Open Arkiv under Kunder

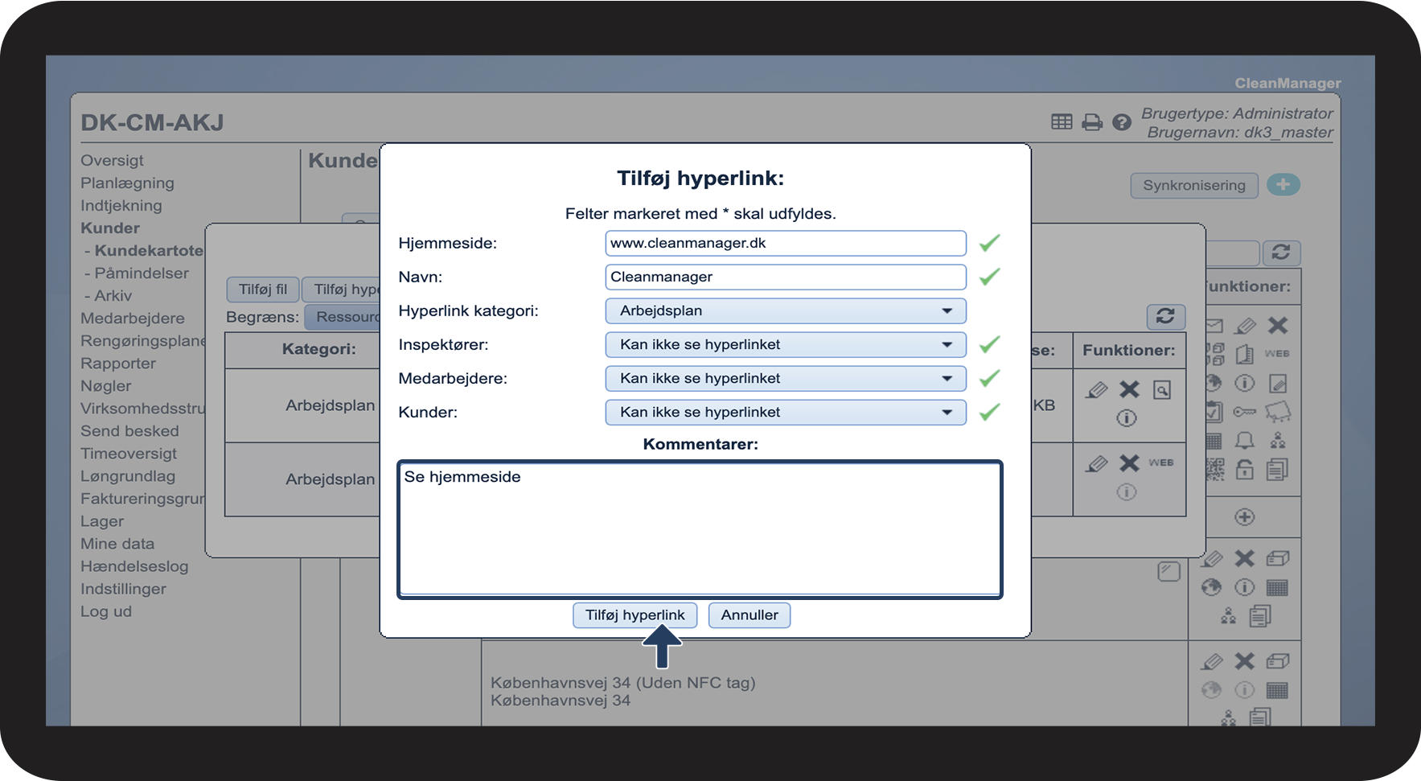pyautogui.click(x=113, y=296)
